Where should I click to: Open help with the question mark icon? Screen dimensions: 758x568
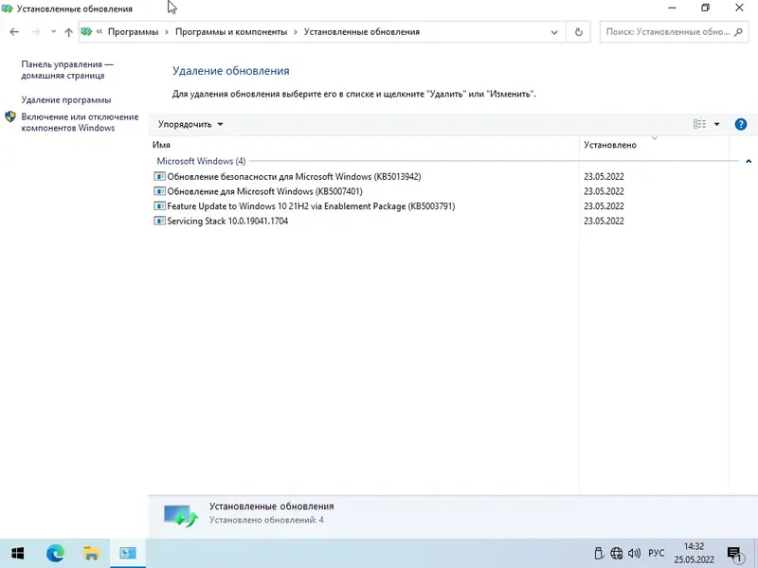[741, 124]
